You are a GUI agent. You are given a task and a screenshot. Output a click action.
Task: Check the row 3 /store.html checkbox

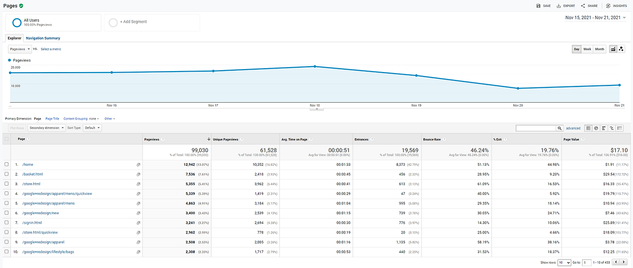[x=6, y=184]
